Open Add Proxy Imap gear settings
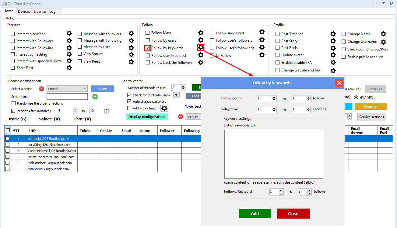Viewport: 397px width, 228px height. coord(164,108)
